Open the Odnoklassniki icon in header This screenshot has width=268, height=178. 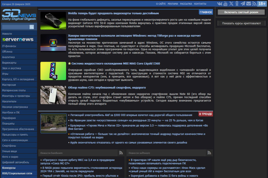coord(237,4)
